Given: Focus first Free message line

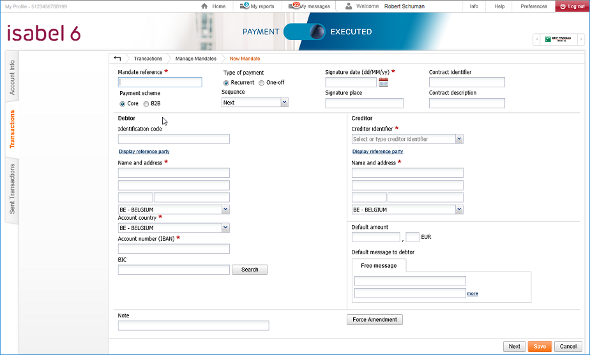Looking at the screenshot, I should [410, 281].
